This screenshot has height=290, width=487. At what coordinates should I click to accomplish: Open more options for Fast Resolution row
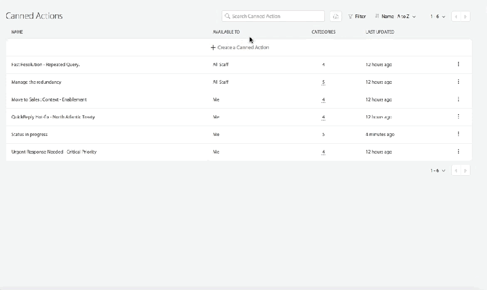[x=459, y=65]
